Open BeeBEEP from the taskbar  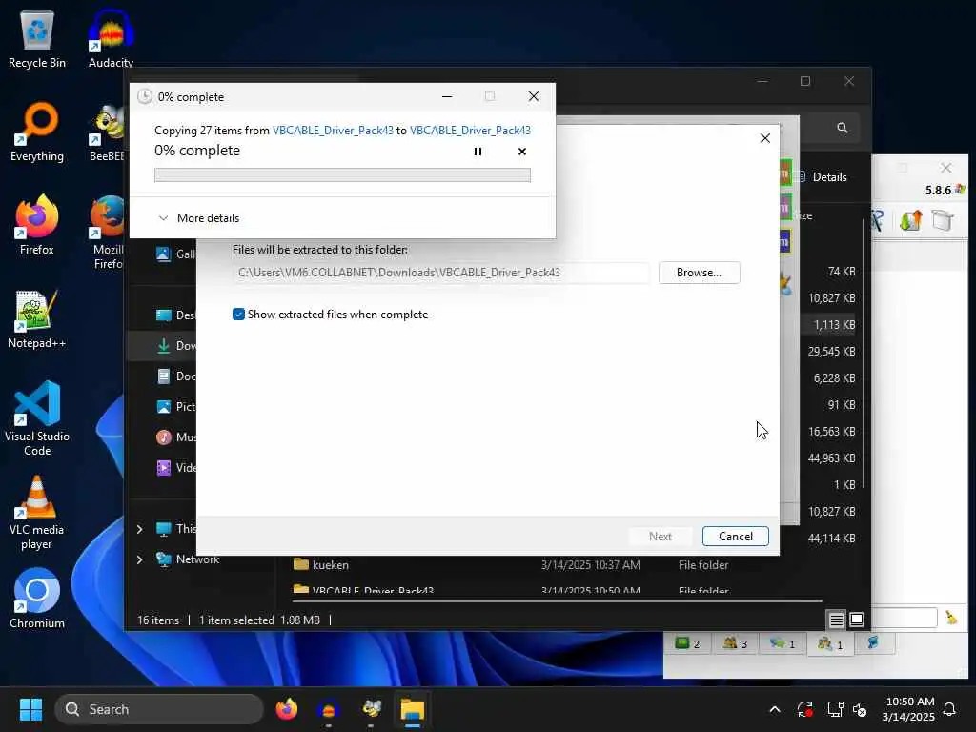click(371, 709)
